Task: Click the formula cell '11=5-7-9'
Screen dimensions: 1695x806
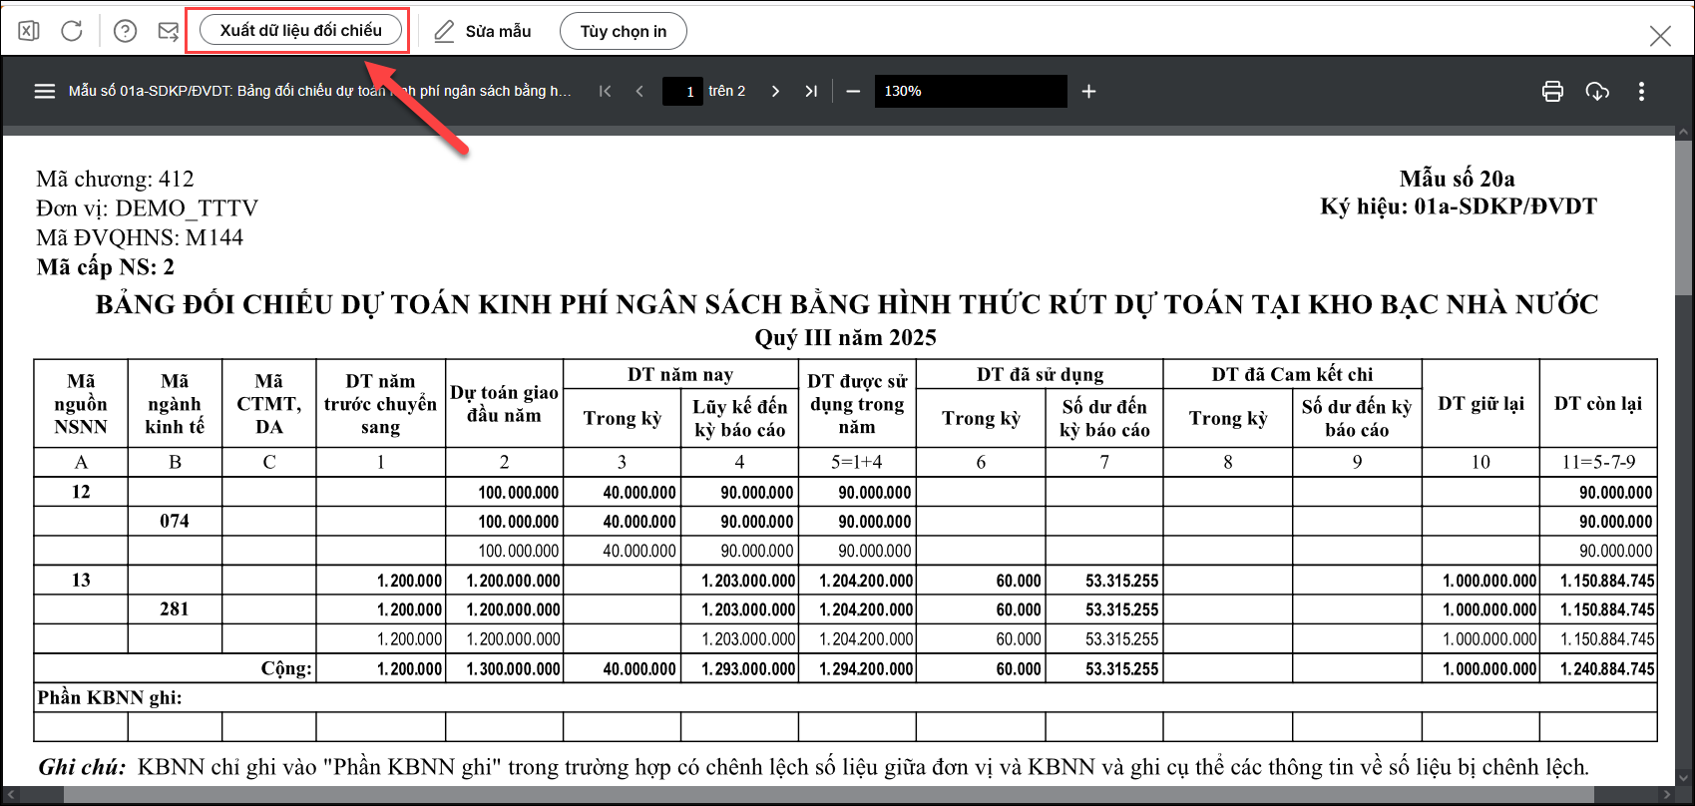Action: (1598, 462)
